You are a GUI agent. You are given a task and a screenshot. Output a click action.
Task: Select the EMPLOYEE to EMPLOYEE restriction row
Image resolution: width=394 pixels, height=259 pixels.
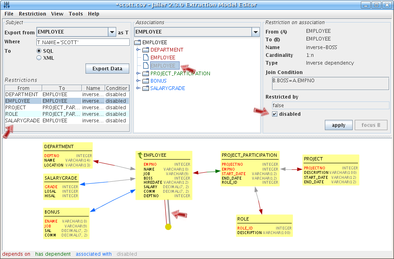point(67,101)
